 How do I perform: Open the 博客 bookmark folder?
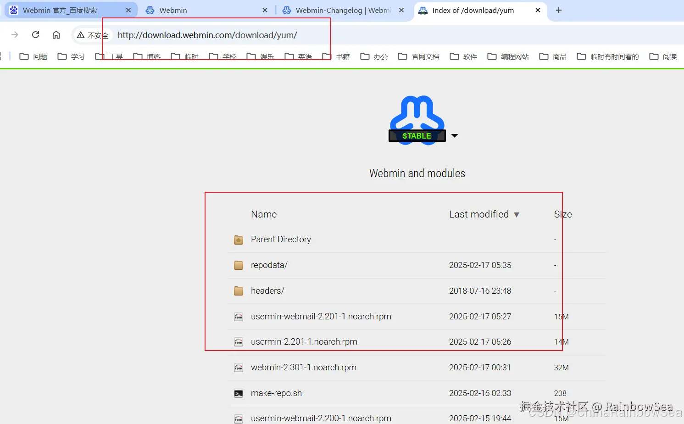click(x=147, y=56)
